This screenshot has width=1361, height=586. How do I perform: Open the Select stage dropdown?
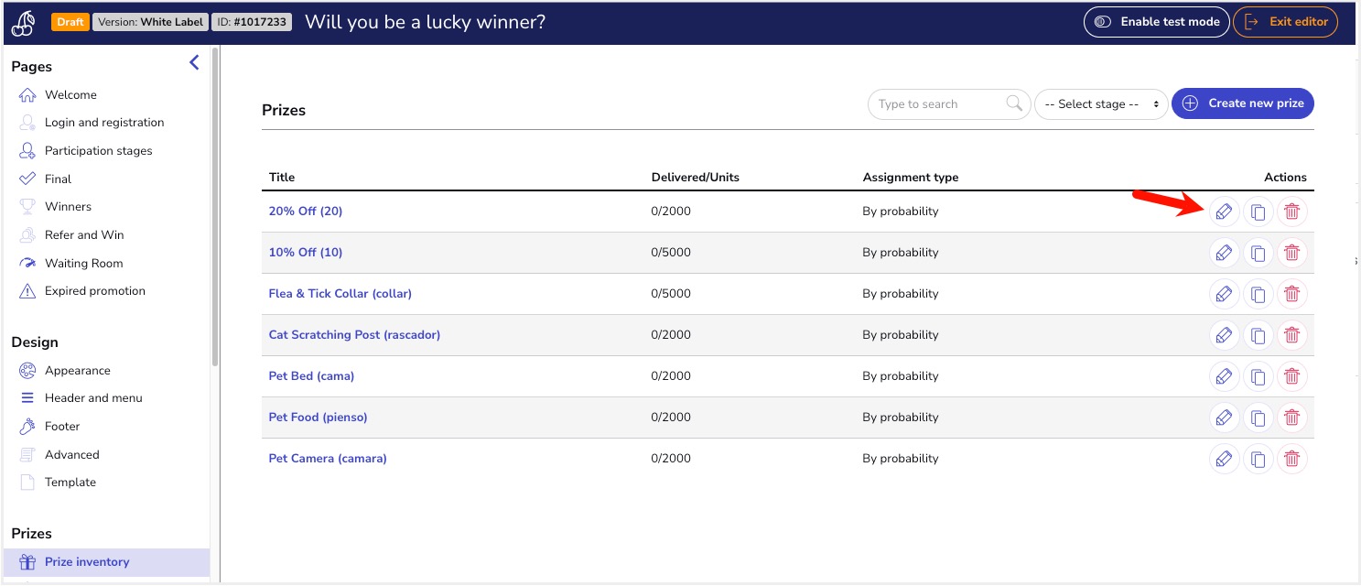coord(1102,104)
